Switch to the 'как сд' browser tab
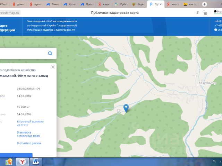Screen dimensions: 222x166 [x=173, y=4]
